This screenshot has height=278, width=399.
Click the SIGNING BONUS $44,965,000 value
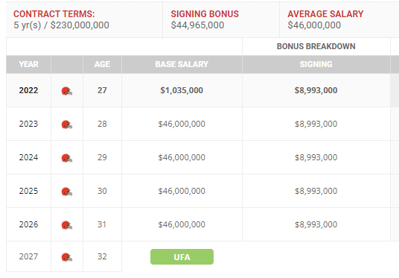[x=197, y=25]
